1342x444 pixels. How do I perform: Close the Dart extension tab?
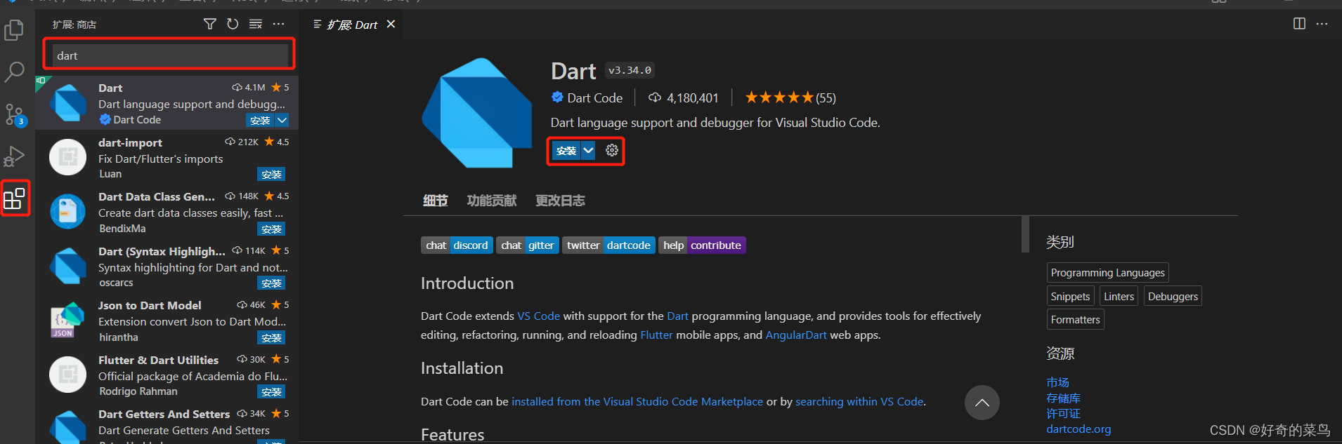point(391,24)
